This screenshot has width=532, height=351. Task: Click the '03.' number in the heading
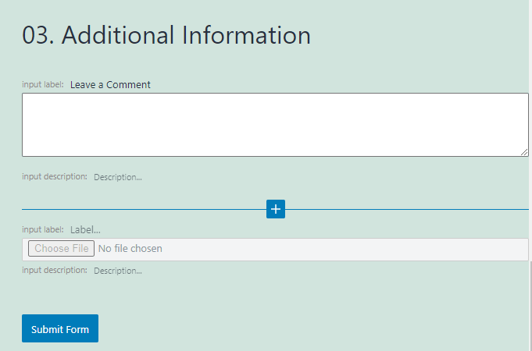38,35
